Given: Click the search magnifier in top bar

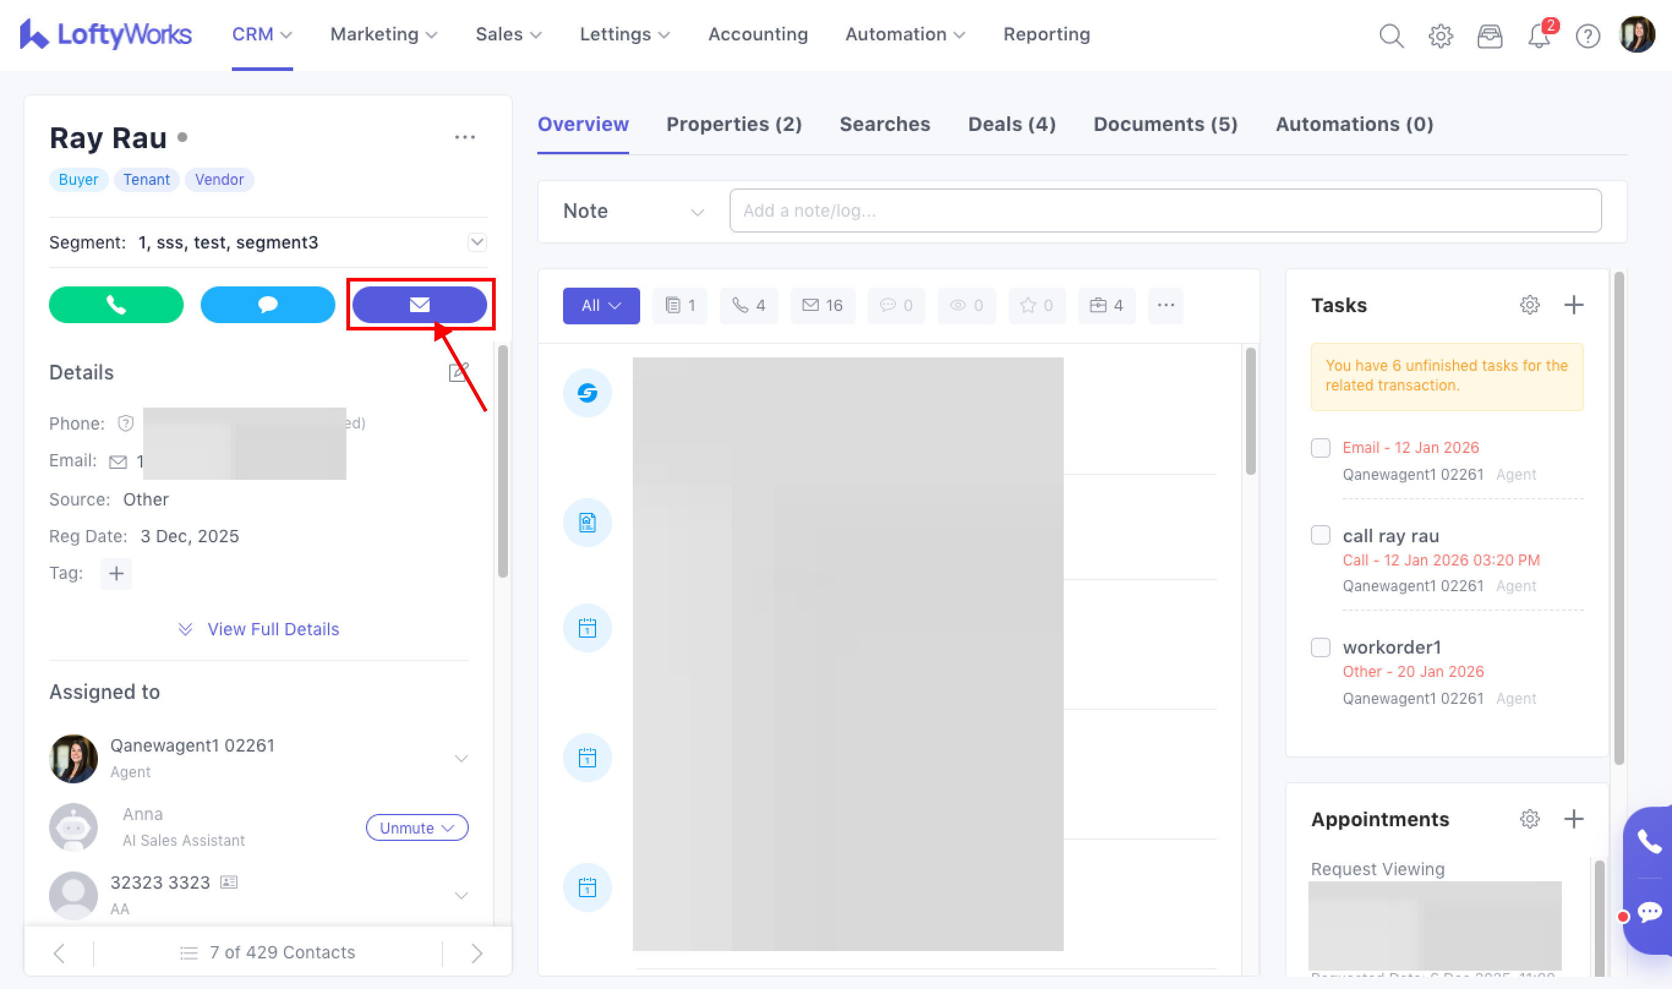Looking at the screenshot, I should coord(1390,35).
